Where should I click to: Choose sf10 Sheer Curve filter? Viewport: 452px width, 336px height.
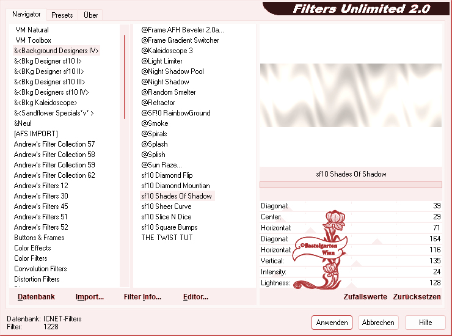click(x=166, y=206)
